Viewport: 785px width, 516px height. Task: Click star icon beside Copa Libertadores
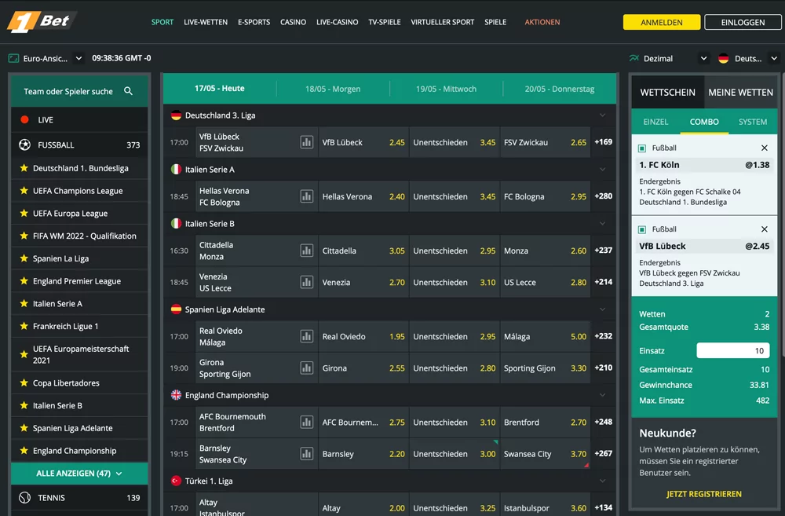click(x=24, y=382)
